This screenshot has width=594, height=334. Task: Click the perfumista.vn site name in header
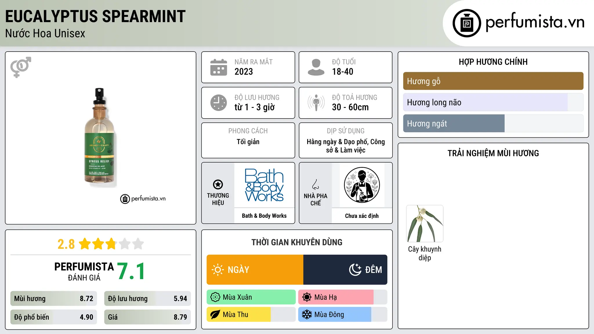[x=535, y=22]
